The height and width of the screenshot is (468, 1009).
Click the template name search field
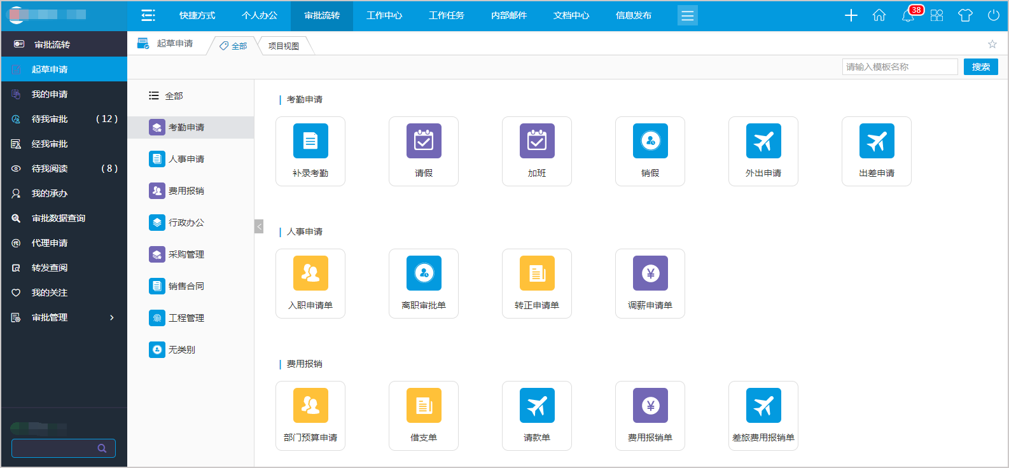900,67
